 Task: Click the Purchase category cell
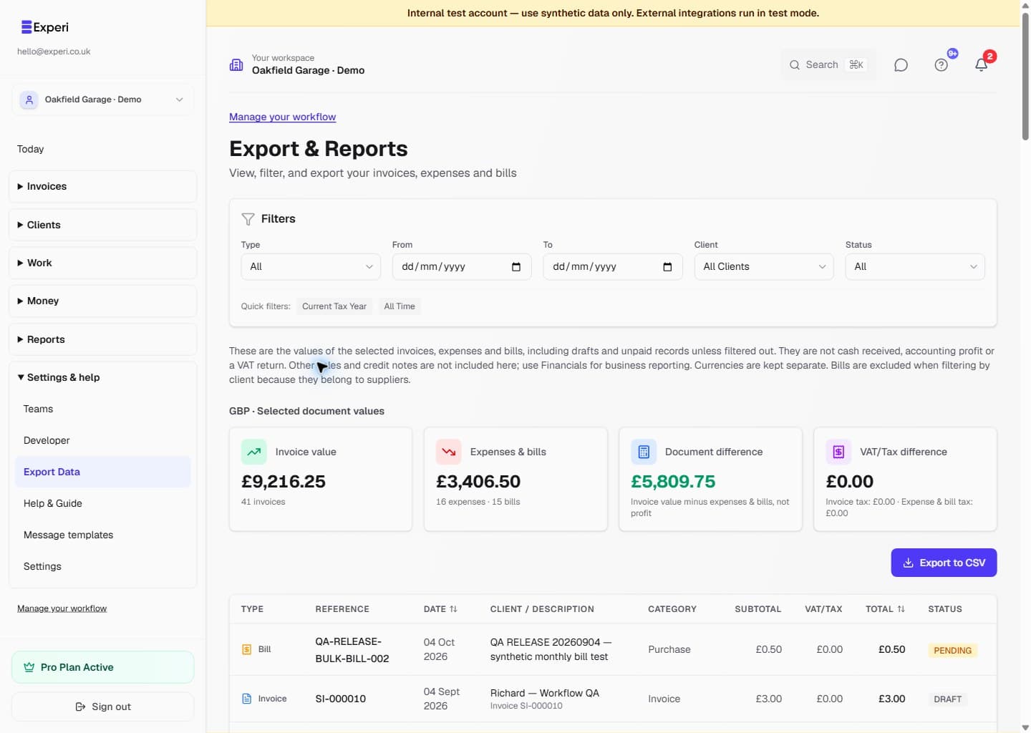[x=669, y=649]
